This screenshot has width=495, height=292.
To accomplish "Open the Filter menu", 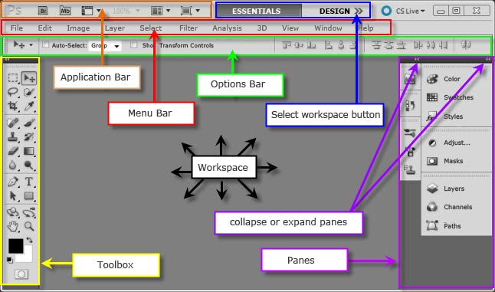I will coord(188,28).
